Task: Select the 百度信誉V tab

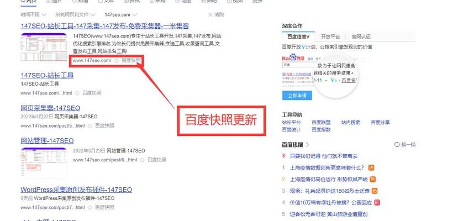Action: tap(298, 37)
